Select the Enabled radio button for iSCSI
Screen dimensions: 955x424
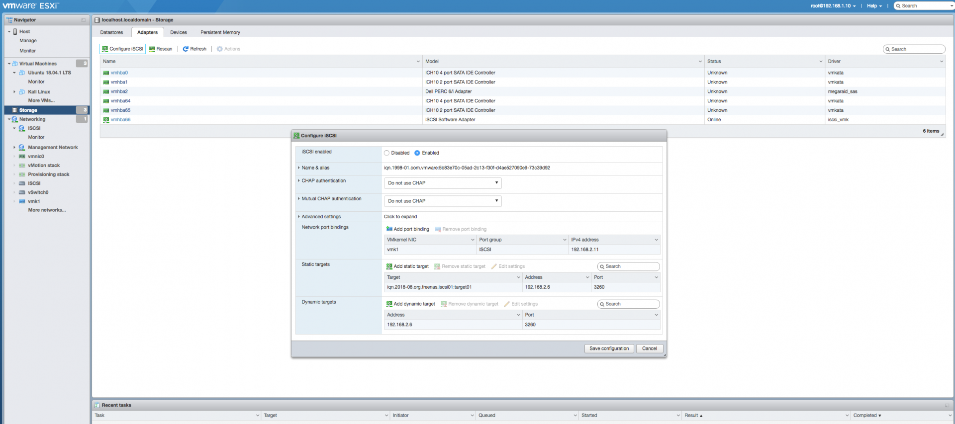(x=417, y=153)
